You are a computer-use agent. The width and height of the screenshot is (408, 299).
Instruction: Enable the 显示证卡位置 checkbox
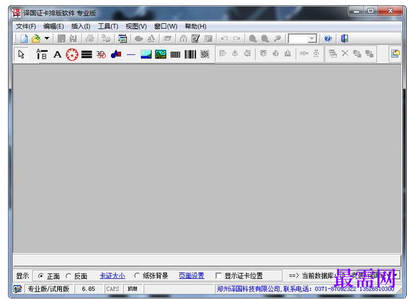click(219, 276)
